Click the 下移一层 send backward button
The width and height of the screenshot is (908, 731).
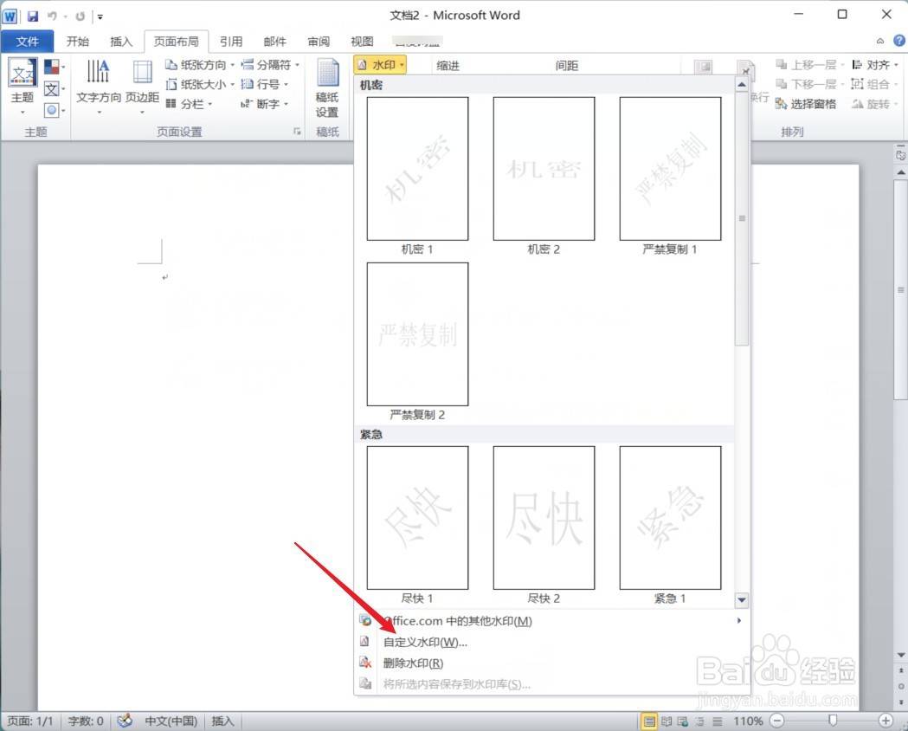tap(809, 85)
